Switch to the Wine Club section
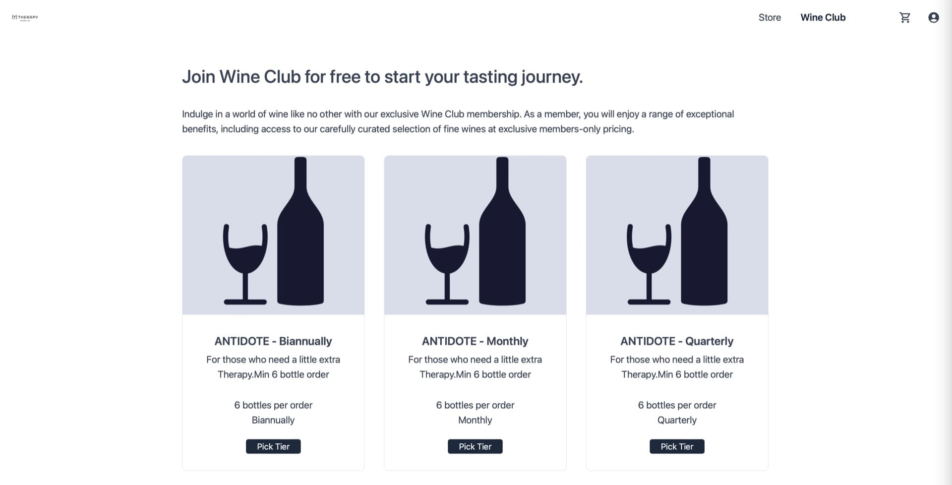This screenshot has height=485, width=952. tap(823, 17)
